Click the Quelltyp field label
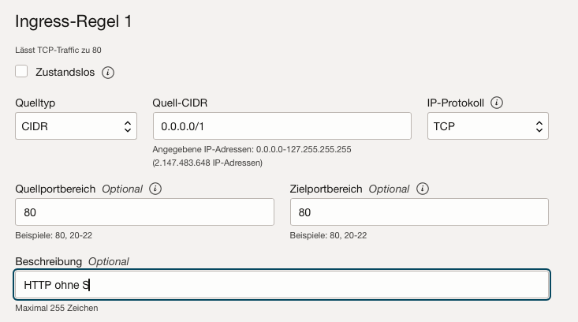 (x=35, y=103)
